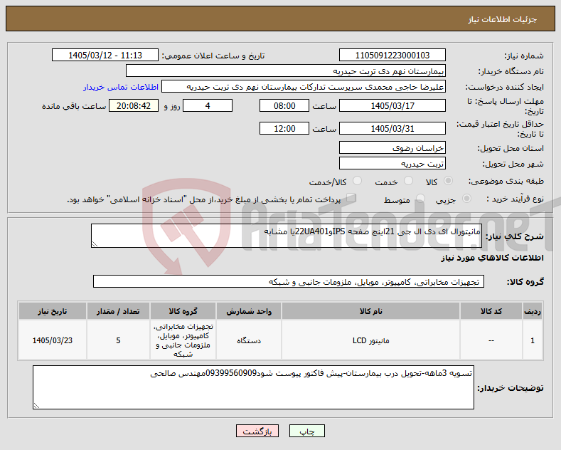Click the response deadline date 1405/03/17
Viewport: 561px width, 450px height.
point(392,105)
